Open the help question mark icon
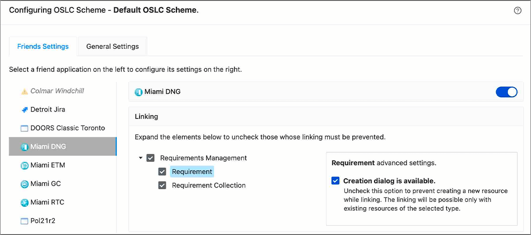This screenshot has width=531, height=235. point(517,10)
